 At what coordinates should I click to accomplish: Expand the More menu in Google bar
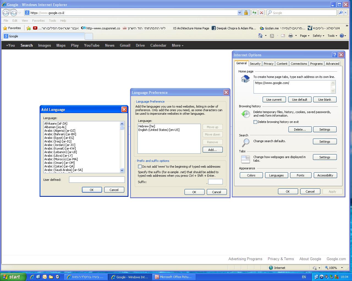[x=177, y=45]
